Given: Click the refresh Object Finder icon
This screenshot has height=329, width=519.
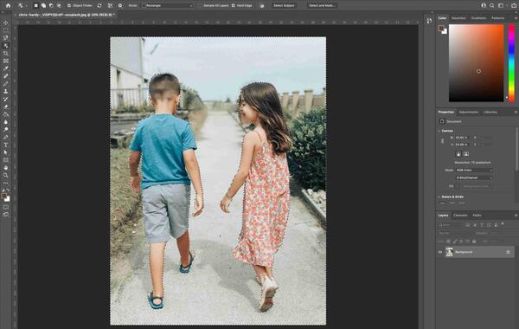Looking at the screenshot, I should 99,6.
